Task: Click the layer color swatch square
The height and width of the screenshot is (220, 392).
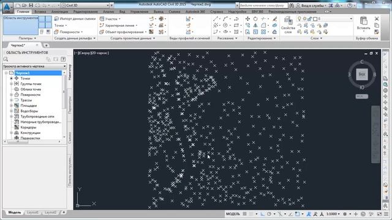Action: click(315, 19)
